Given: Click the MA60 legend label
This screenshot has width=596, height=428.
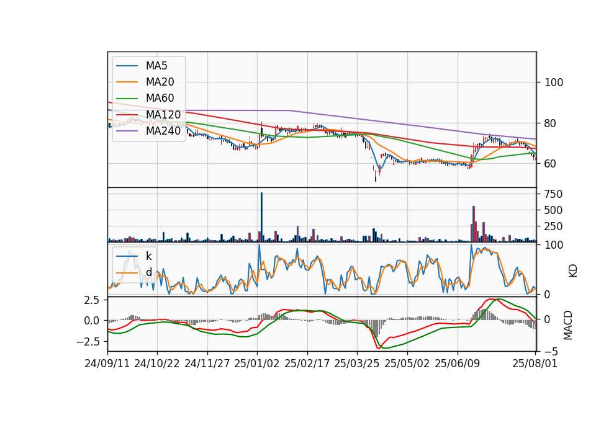Looking at the screenshot, I should point(160,98).
